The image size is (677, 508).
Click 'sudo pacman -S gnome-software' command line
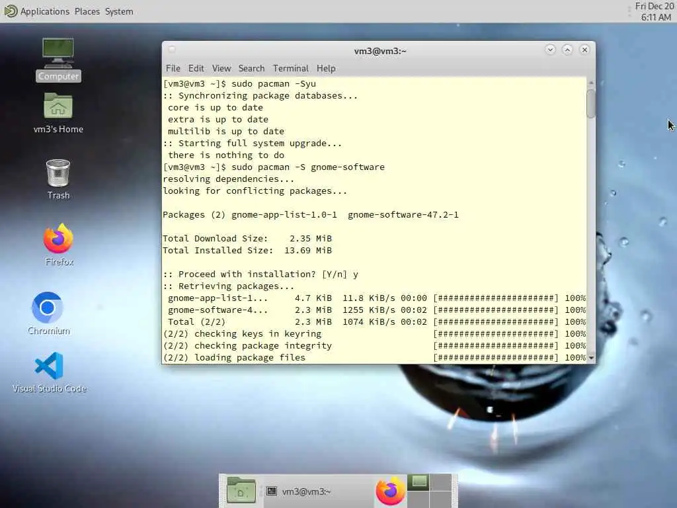(274, 167)
